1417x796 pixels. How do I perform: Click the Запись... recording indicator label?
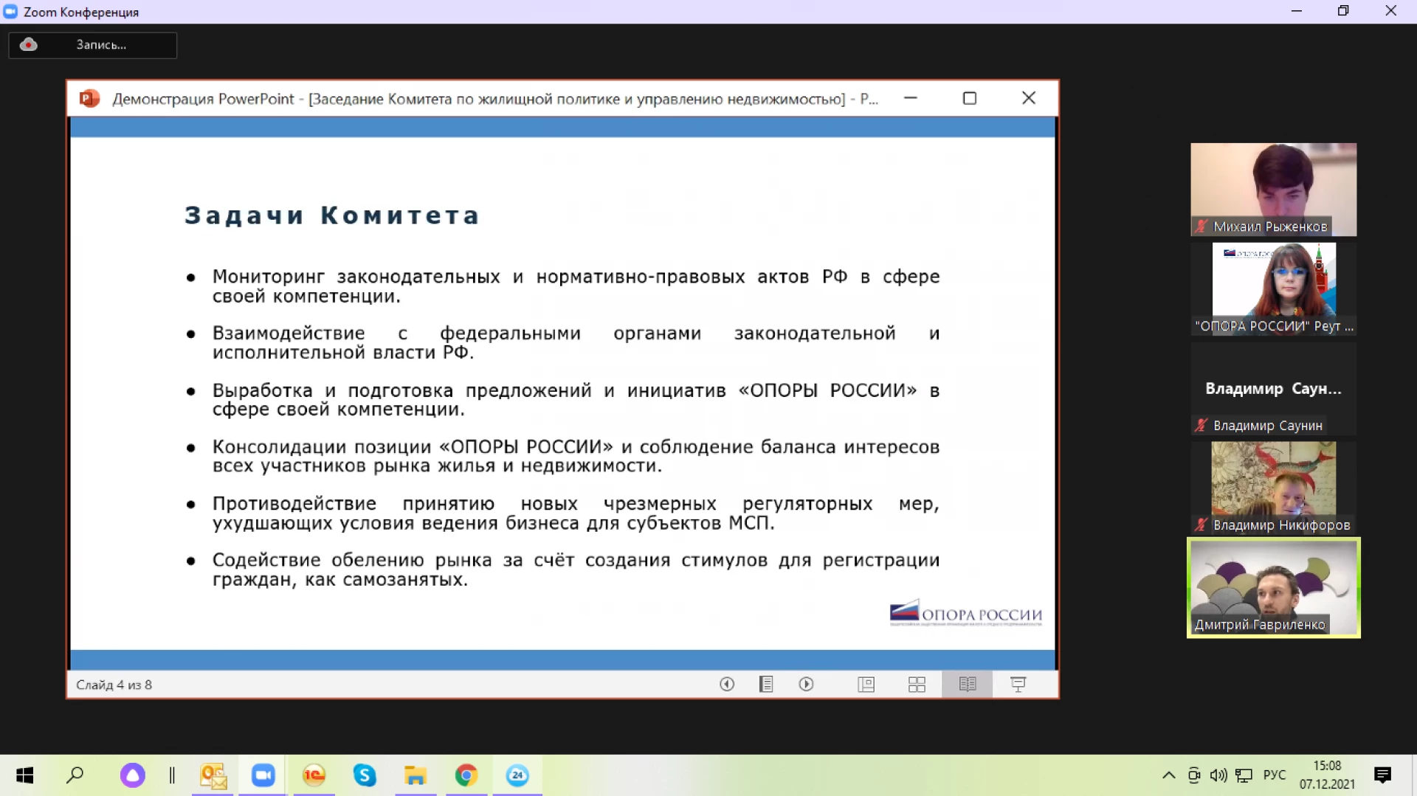[101, 45]
